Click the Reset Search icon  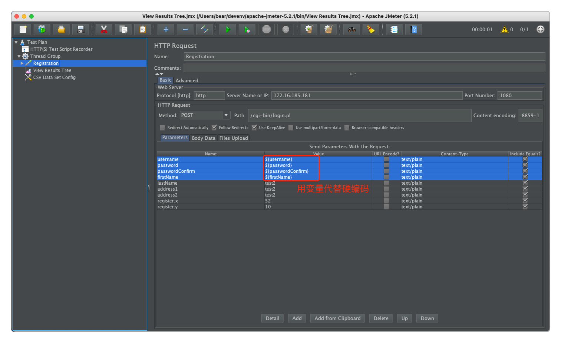(x=371, y=29)
